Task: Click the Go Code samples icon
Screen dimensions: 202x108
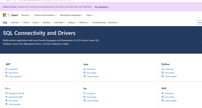Action: [x=84, y=100]
